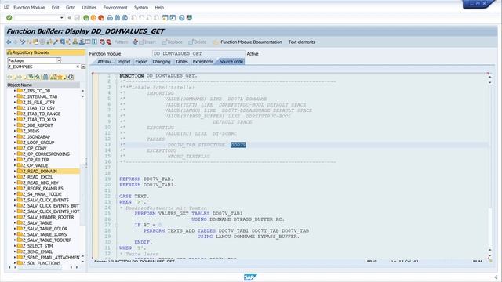Image resolution: width=502 pixels, height=282 pixels.
Task: Click the highlighted DD07V text in code
Action: 238,145
